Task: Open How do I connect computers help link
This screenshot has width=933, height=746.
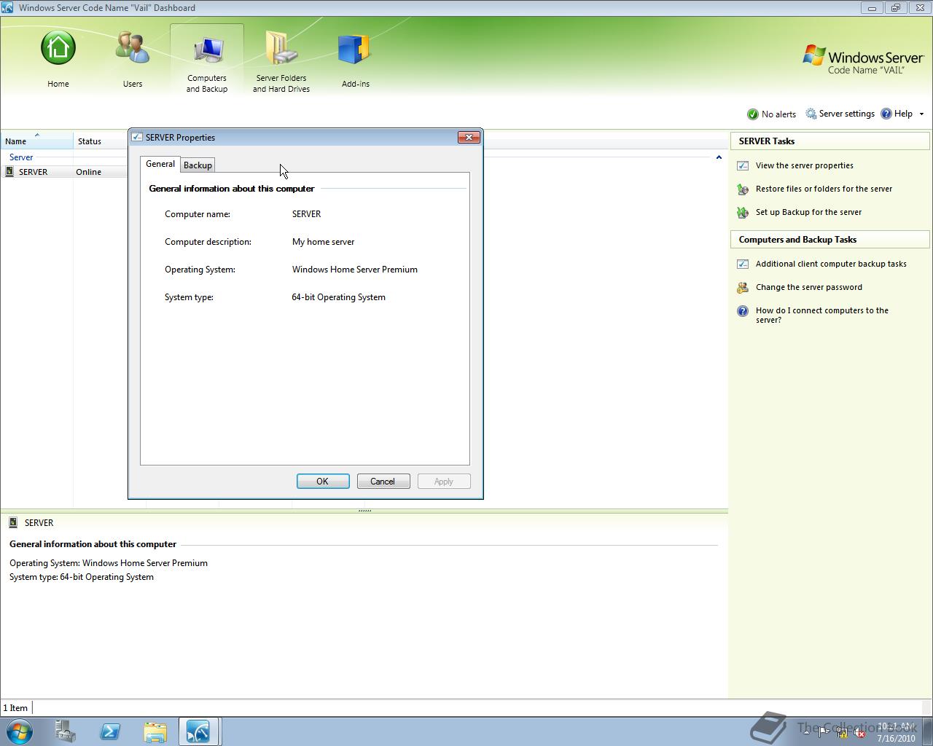Action: (822, 315)
